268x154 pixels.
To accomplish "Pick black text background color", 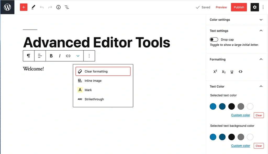I will click(x=231, y=137).
